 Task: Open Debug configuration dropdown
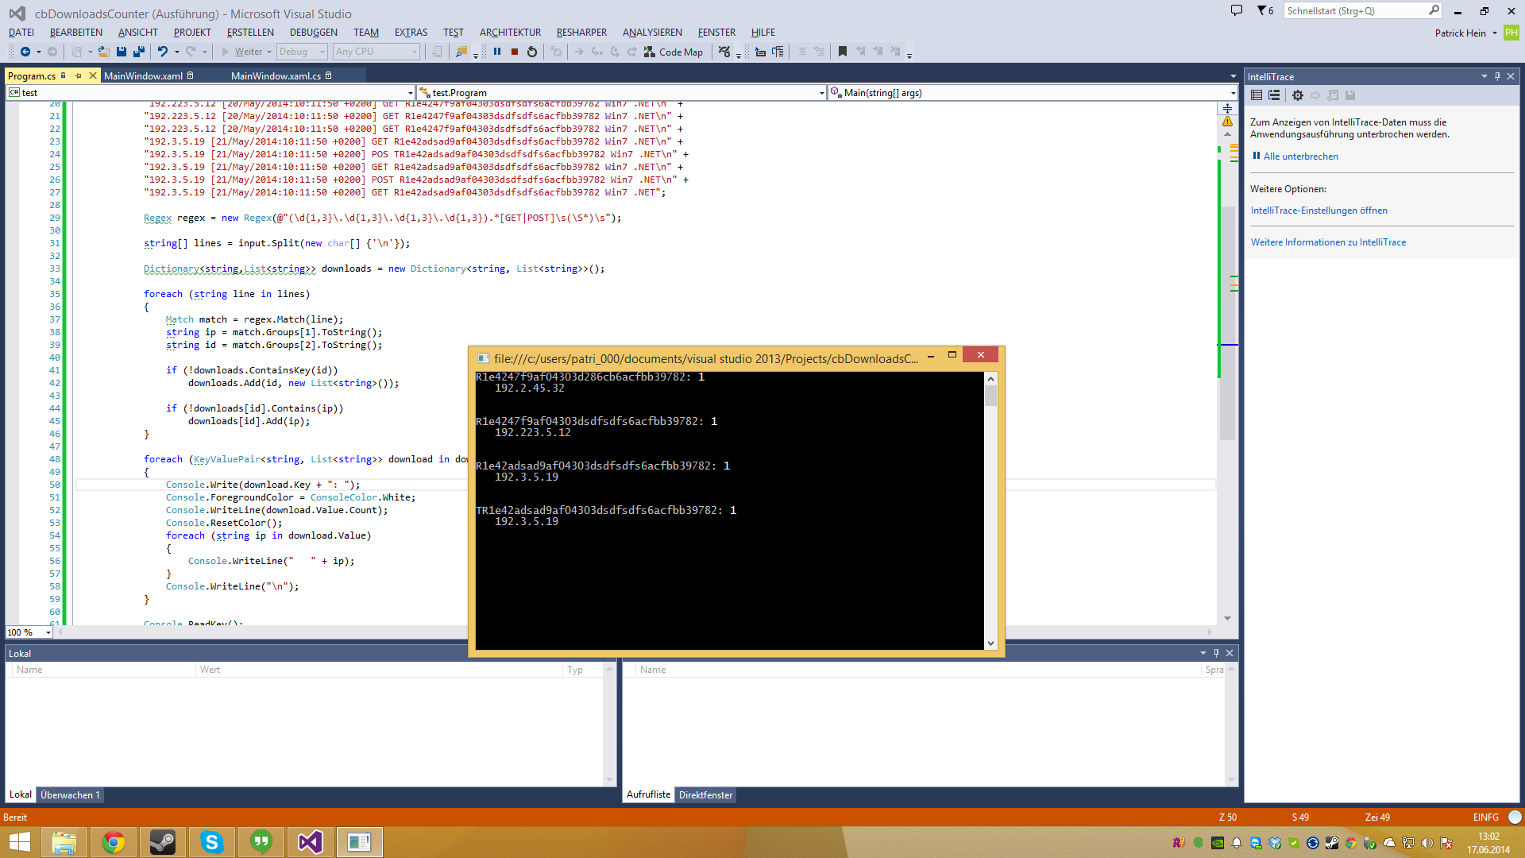click(302, 52)
